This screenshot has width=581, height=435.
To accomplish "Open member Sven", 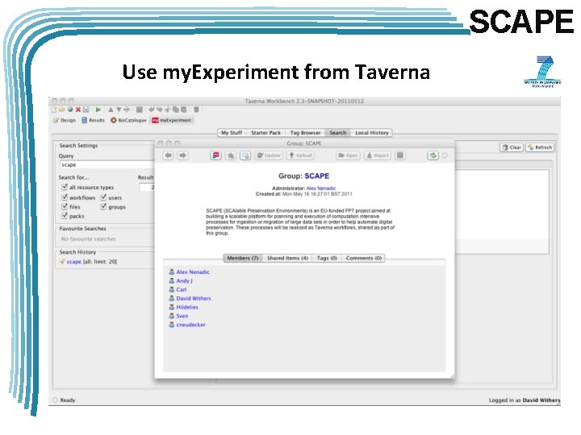I will pos(182,316).
